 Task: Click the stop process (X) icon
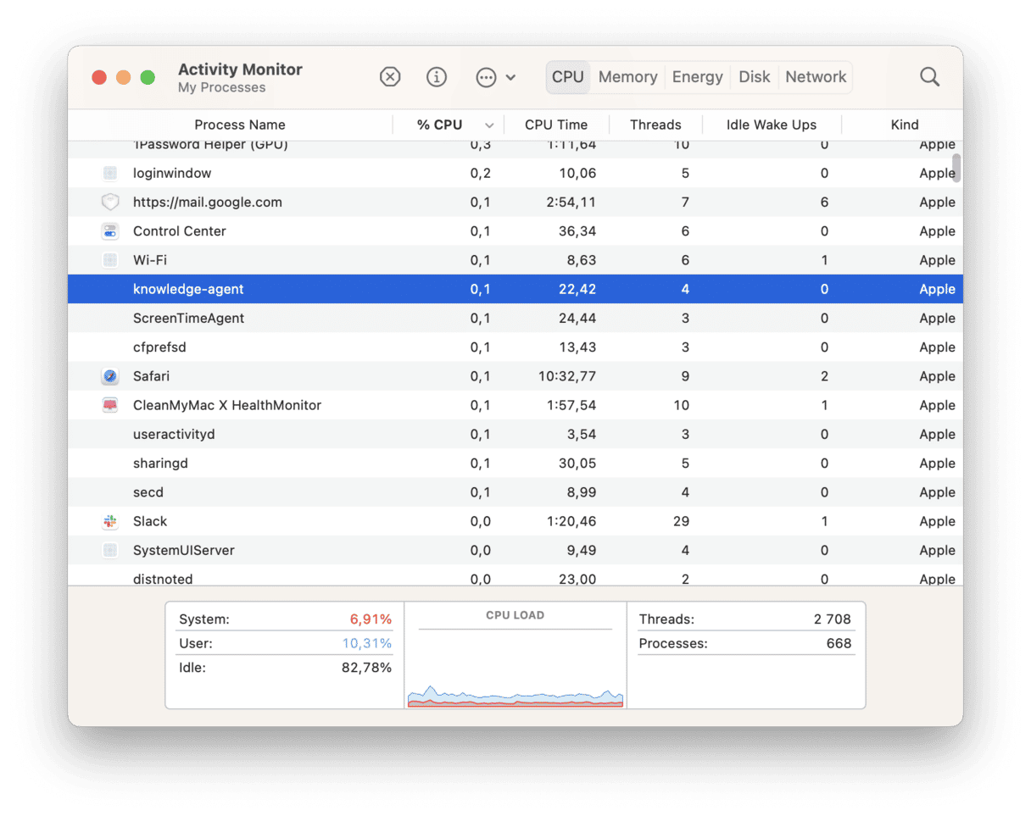tap(390, 76)
